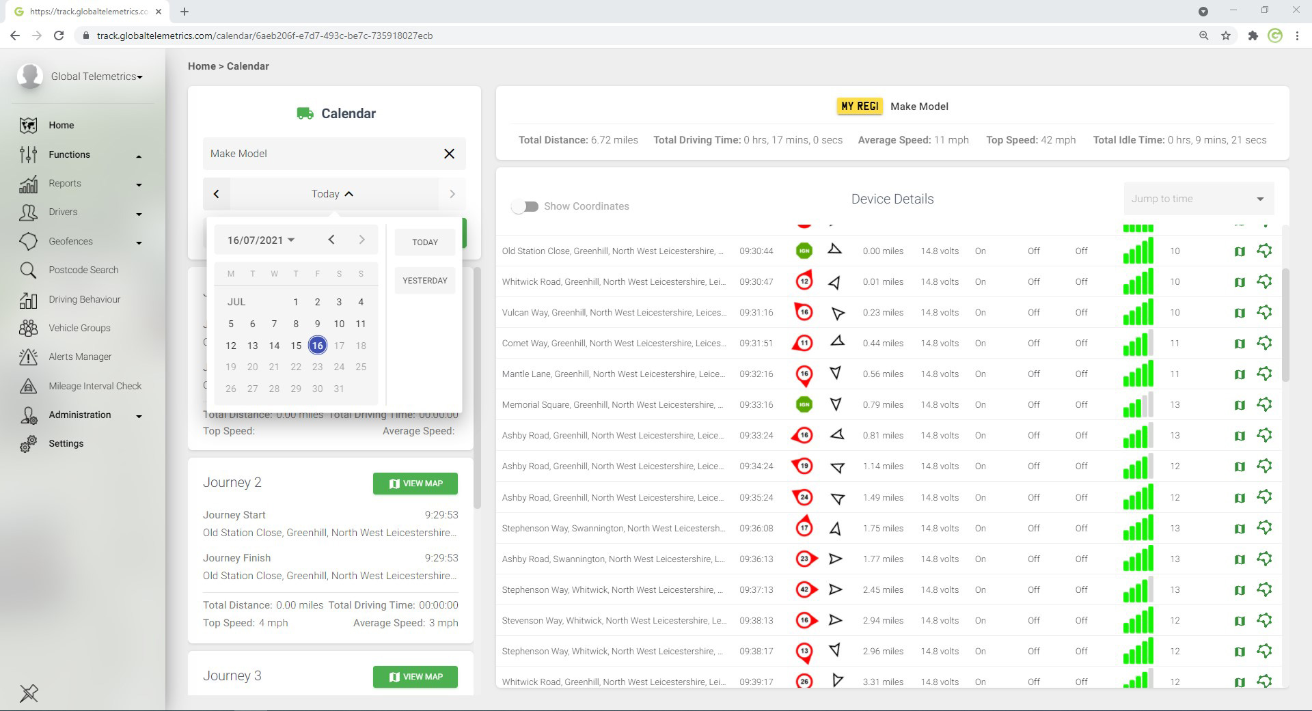The width and height of the screenshot is (1312, 711).
Task: Click speed marker 42 on Stephenson Way row
Action: (804, 589)
